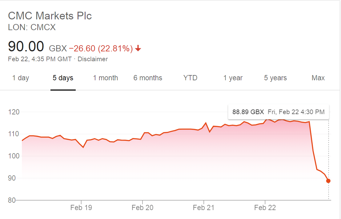This screenshot has height=219, width=341.
Task: Click the −26.60 (22.81%) change text
Action: click(101, 48)
